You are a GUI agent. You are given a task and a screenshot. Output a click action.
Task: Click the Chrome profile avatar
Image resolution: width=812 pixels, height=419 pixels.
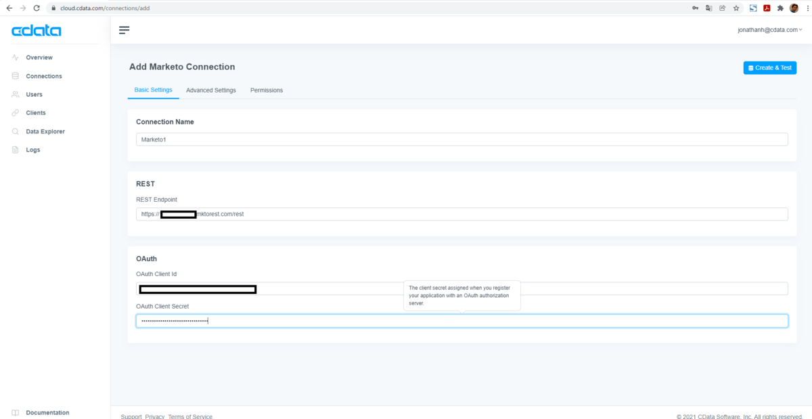794,8
